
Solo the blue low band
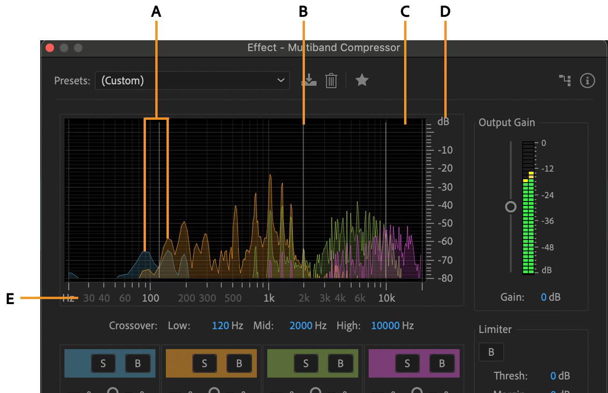103,363
